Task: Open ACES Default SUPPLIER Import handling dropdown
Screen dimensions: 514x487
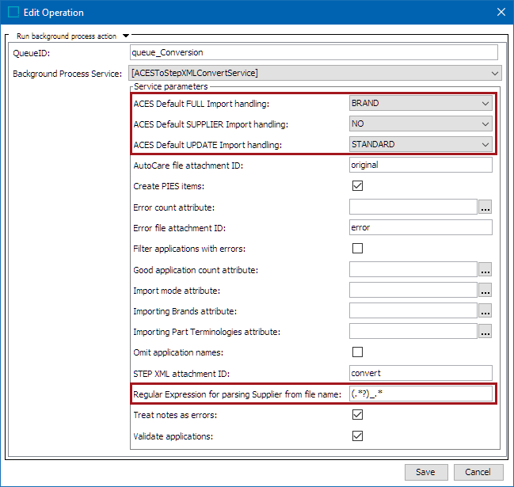Action: [x=421, y=124]
